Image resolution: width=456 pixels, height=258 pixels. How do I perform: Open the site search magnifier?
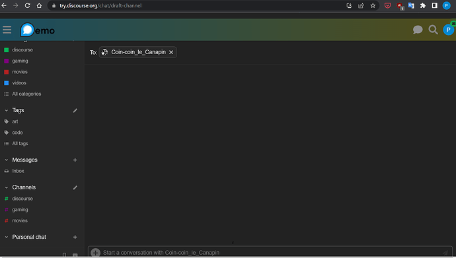(x=433, y=30)
